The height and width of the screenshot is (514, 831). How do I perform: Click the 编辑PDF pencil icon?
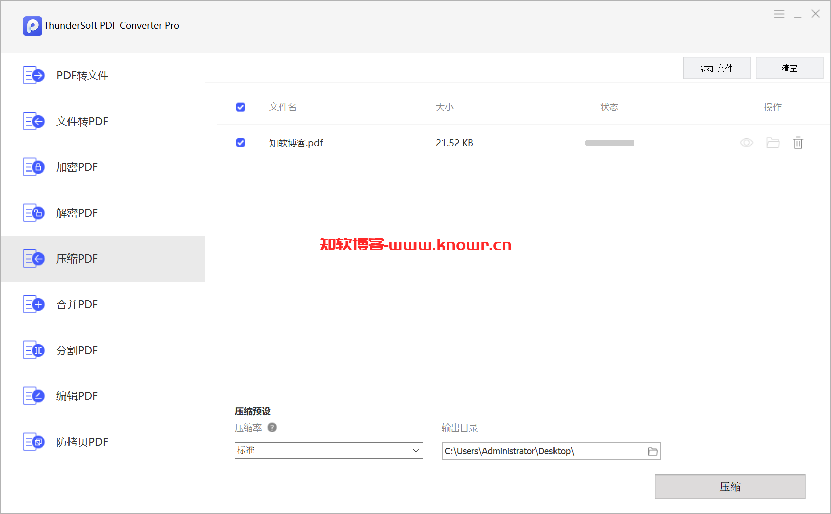(34, 396)
